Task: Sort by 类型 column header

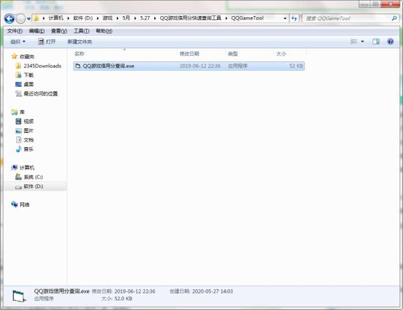Action: (x=233, y=54)
